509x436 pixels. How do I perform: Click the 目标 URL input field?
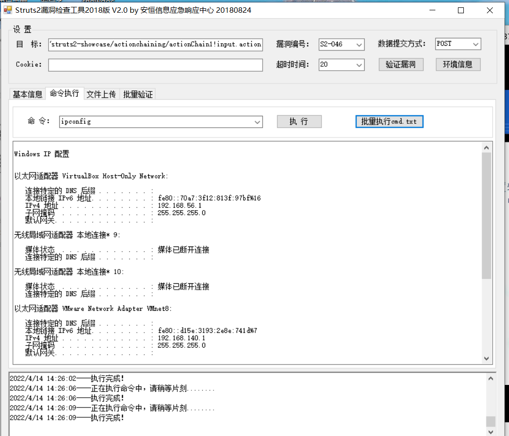click(155, 44)
